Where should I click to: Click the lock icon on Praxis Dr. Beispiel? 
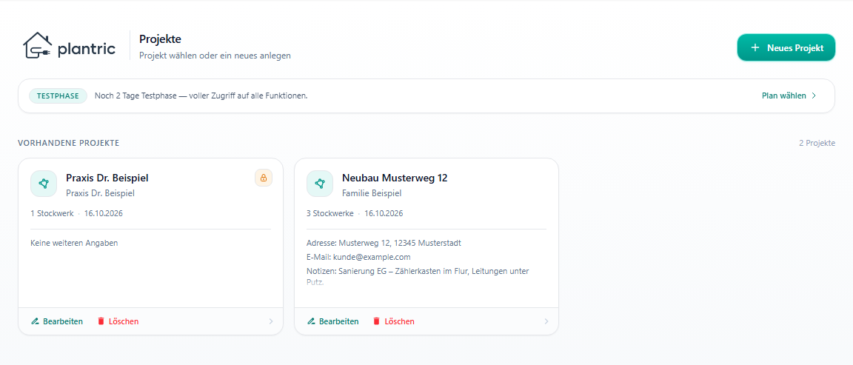tap(264, 178)
